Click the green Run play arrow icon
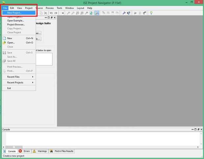Image resolution: width=204 pixels, height=159 pixels. [x=135, y=13]
